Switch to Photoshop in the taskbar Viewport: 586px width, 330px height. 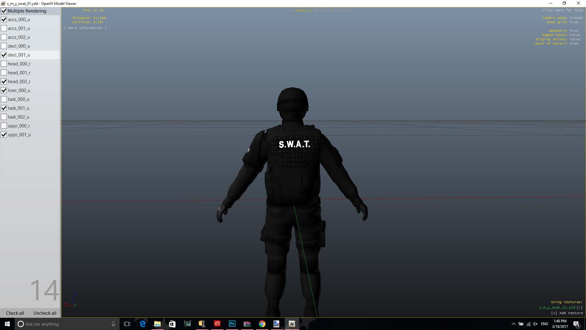[x=232, y=324]
